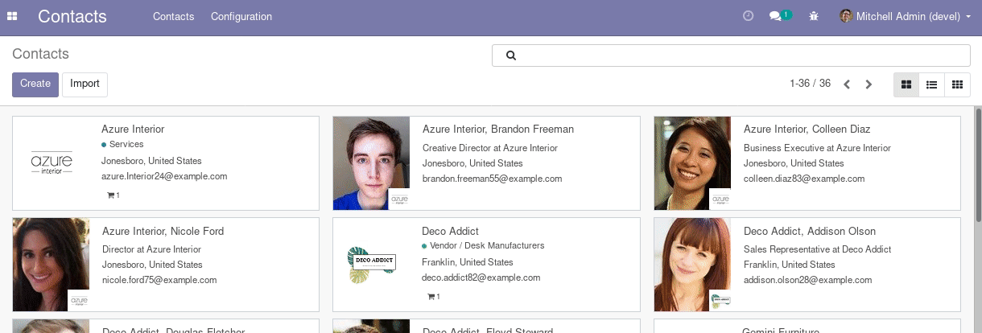Click small Azure logo on Nicole Ford card
Viewport: 982px width, 333px height.
tap(79, 301)
